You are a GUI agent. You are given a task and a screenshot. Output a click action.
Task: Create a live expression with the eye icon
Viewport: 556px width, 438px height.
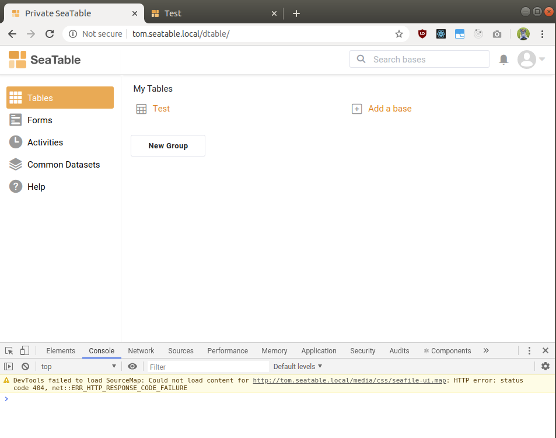tap(132, 366)
